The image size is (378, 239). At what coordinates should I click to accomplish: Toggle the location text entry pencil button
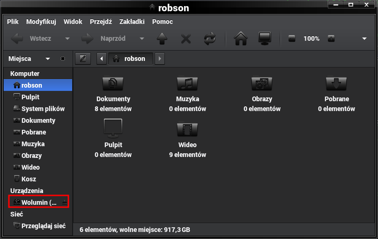(x=83, y=59)
